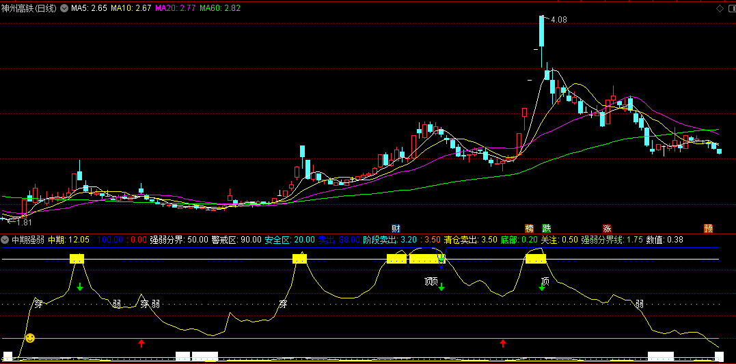Click the diamond icon at top right
This screenshot has height=364, width=736.
click(720, 8)
